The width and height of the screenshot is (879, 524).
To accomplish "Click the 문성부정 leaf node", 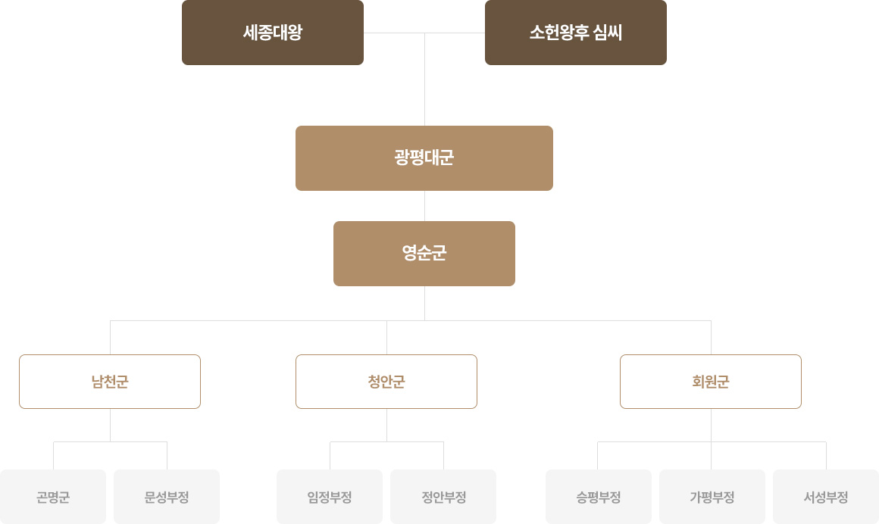I will coord(167,497).
